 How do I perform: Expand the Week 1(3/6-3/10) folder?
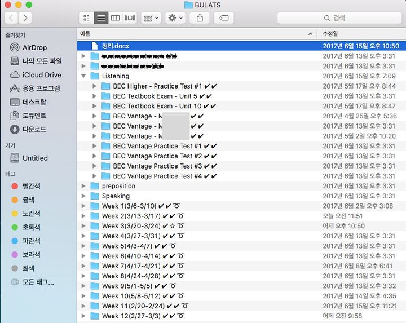83,206
